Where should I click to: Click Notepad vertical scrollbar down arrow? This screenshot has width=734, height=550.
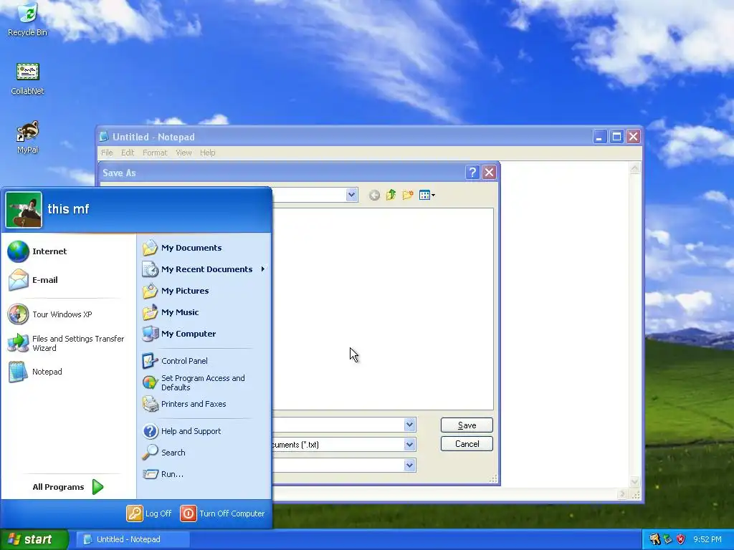[x=635, y=482]
